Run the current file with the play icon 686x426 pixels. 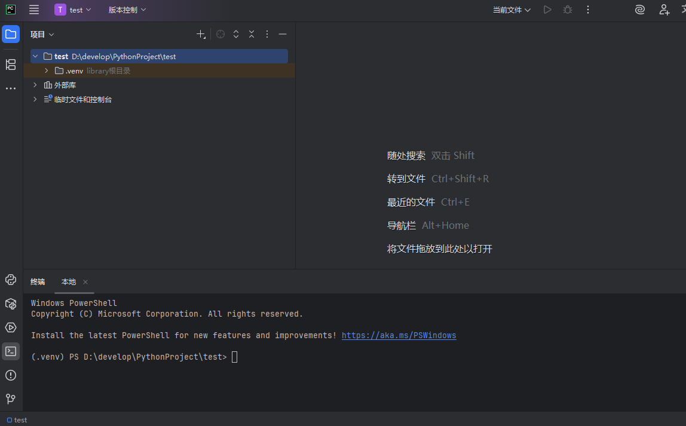point(547,10)
